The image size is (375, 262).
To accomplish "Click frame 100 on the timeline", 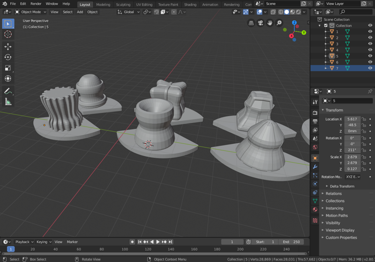I will click(125, 249).
